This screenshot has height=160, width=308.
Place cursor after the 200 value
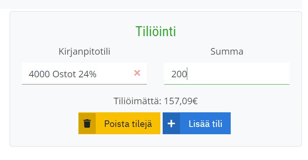(187, 74)
